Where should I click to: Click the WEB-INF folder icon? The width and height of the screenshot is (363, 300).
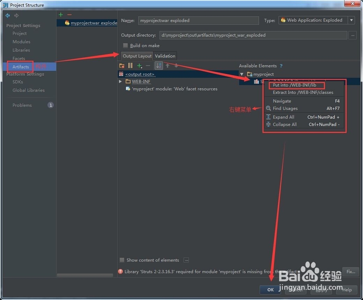coord(128,82)
